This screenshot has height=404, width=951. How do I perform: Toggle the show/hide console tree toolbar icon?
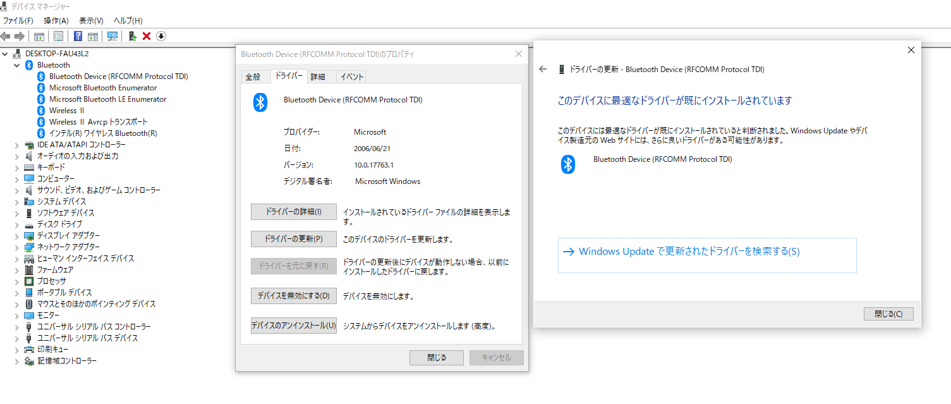[x=39, y=36]
